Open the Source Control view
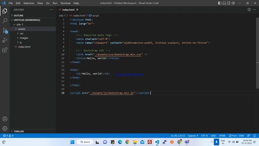Viewport: 259px width, 146px height. tap(5, 31)
